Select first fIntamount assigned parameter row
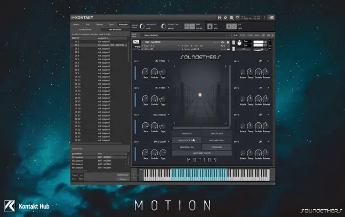345x217 pixels. 99,157
